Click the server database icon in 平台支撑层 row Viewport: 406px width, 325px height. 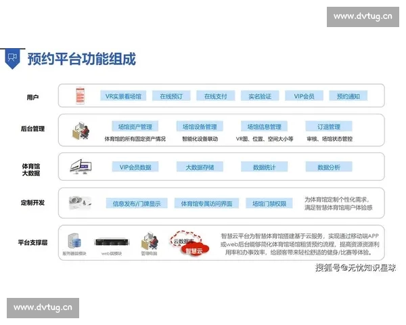click(74, 241)
